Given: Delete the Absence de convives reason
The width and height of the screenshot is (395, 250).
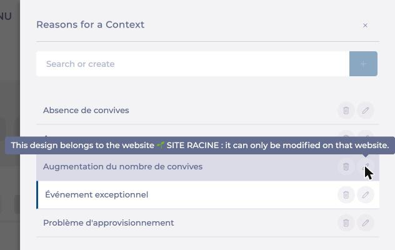Looking at the screenshot, I should 346,111.
